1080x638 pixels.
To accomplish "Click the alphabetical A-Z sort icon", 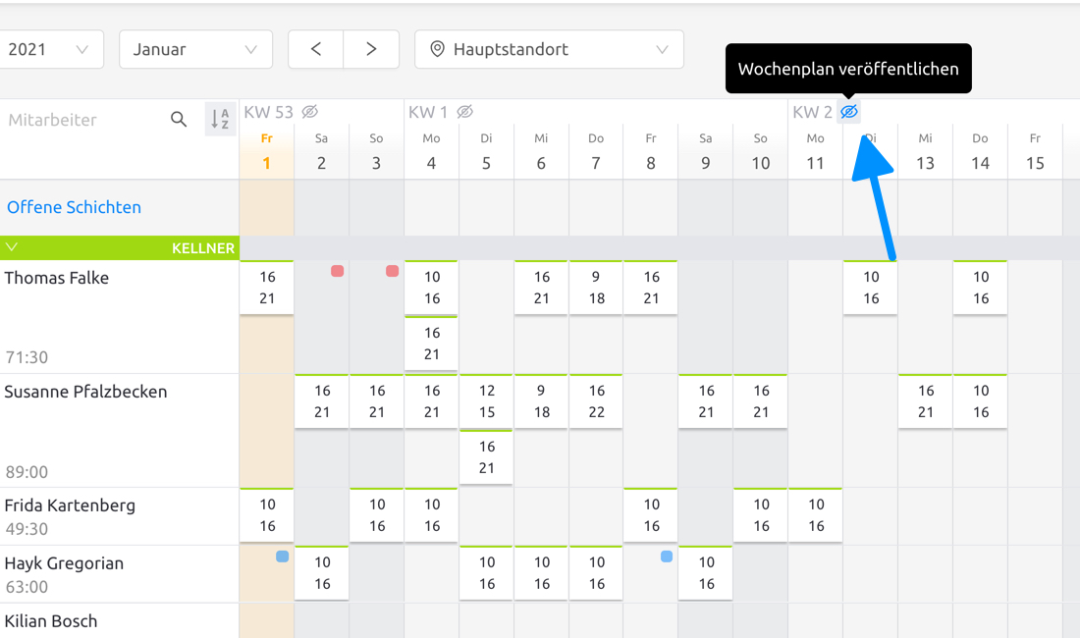I will [220, 119].
